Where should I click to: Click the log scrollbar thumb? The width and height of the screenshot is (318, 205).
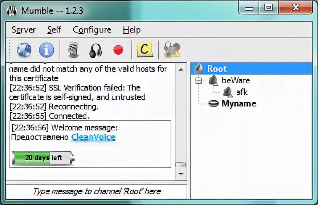(x=180, y=165)
